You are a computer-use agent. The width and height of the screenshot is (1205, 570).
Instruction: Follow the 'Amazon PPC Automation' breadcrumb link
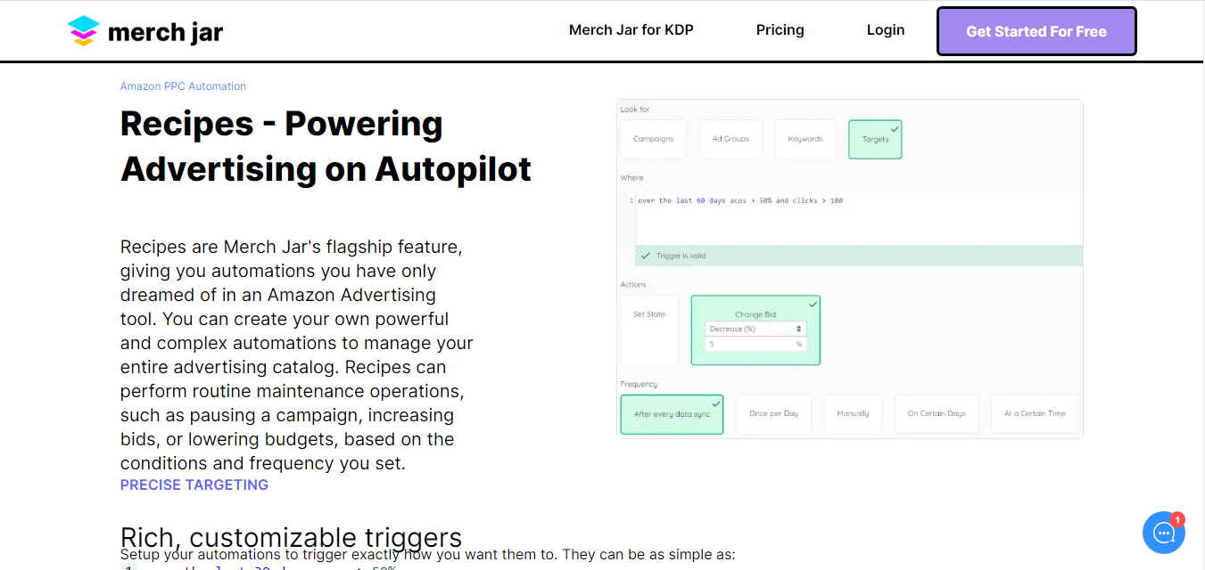click(x=183, y=86)
